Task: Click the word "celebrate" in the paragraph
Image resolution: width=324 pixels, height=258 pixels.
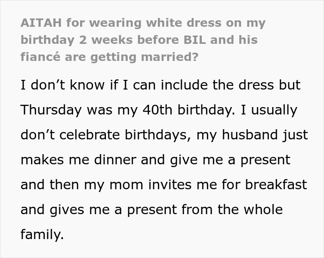Action: tap(88, 135)
